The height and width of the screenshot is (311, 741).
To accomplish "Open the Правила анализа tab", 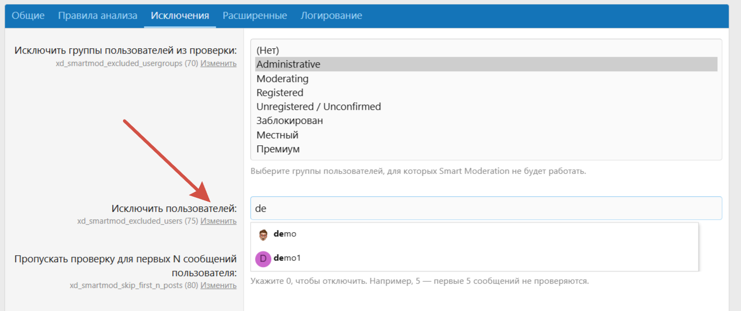I will click(98, 16).
